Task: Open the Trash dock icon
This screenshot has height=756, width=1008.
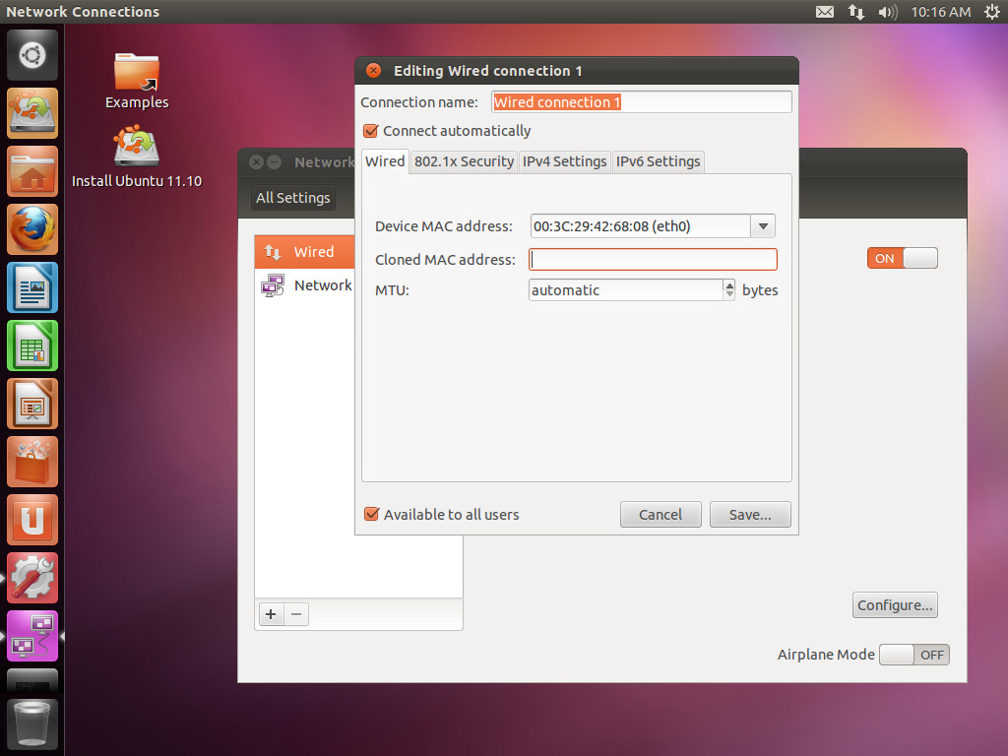Action: [x=32, y=724]
